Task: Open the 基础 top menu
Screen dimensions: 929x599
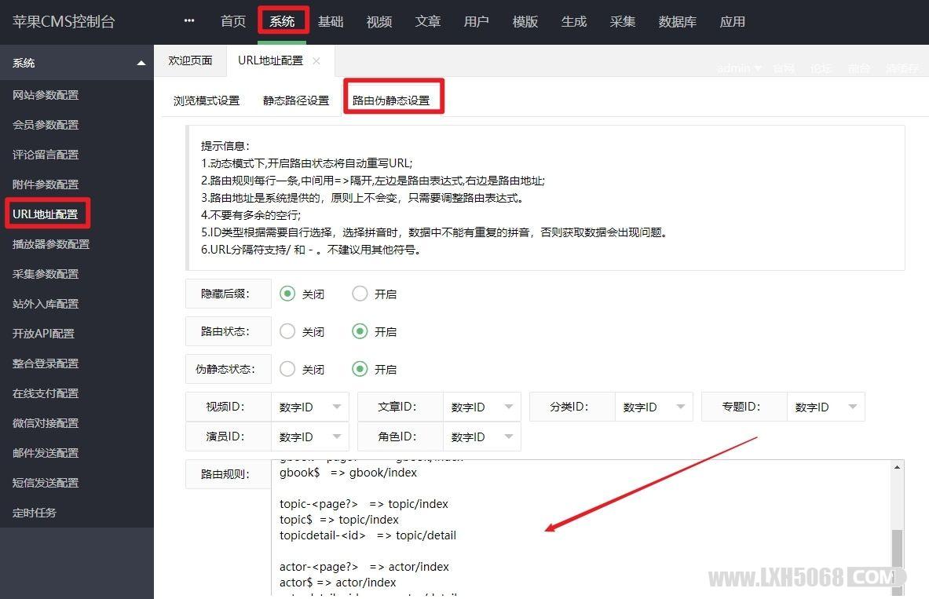Action: point(331,21)
